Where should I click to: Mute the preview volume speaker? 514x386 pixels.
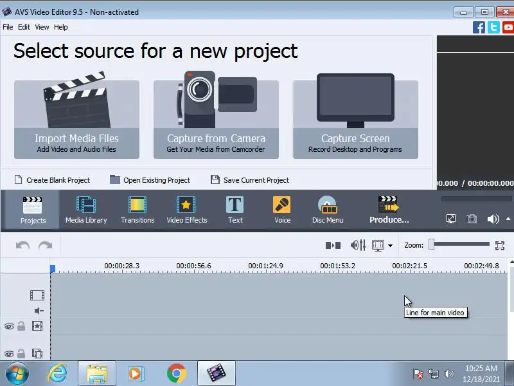pos(493,219)
